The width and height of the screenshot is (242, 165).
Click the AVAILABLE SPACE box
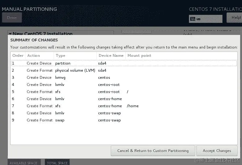pos(24,162)
